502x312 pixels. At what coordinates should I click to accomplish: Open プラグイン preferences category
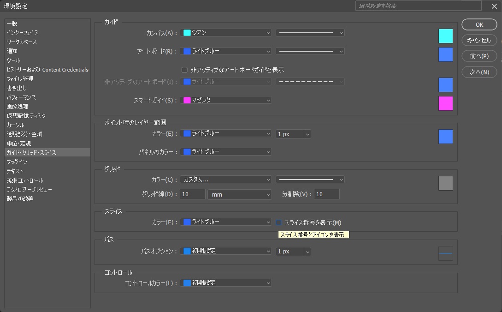click(x=47, y=162)
